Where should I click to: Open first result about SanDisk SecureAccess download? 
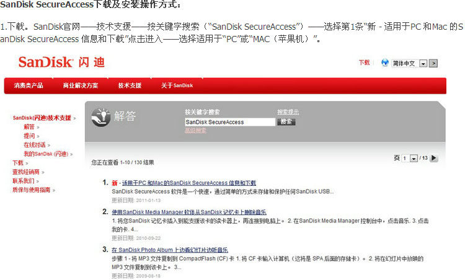point(184,183)
